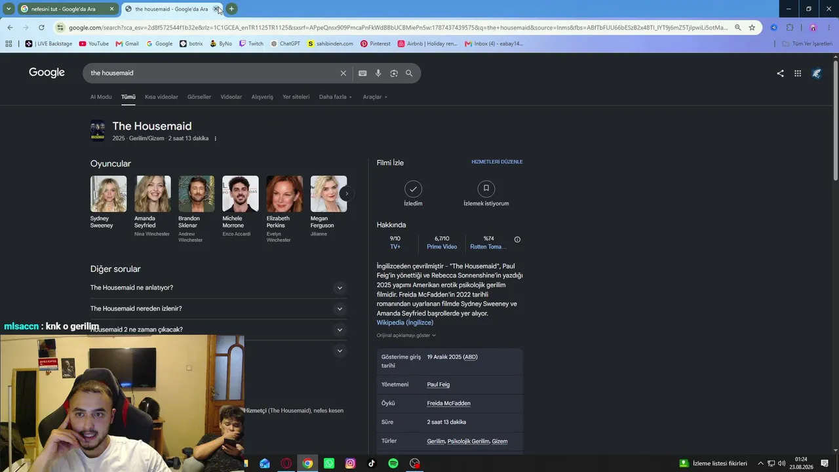Click the Psikolojik Gerilim genre link
This screenshot has width=839, height=472.
(x=468, y=441)
